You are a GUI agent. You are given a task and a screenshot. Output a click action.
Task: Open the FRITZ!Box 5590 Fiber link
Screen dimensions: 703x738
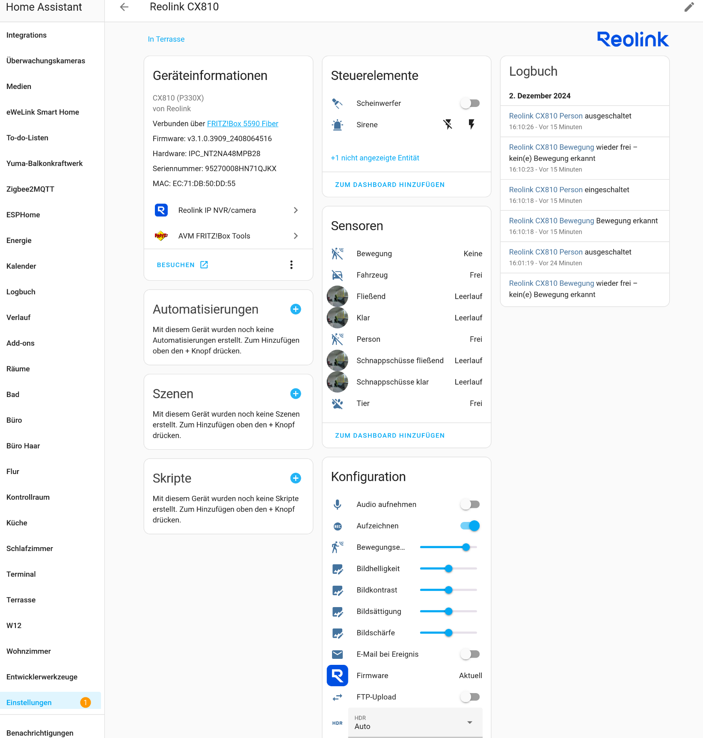243,124
